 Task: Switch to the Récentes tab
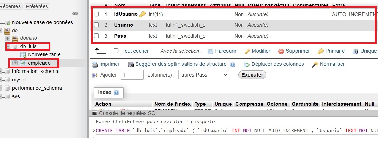[x=11, y=6]
